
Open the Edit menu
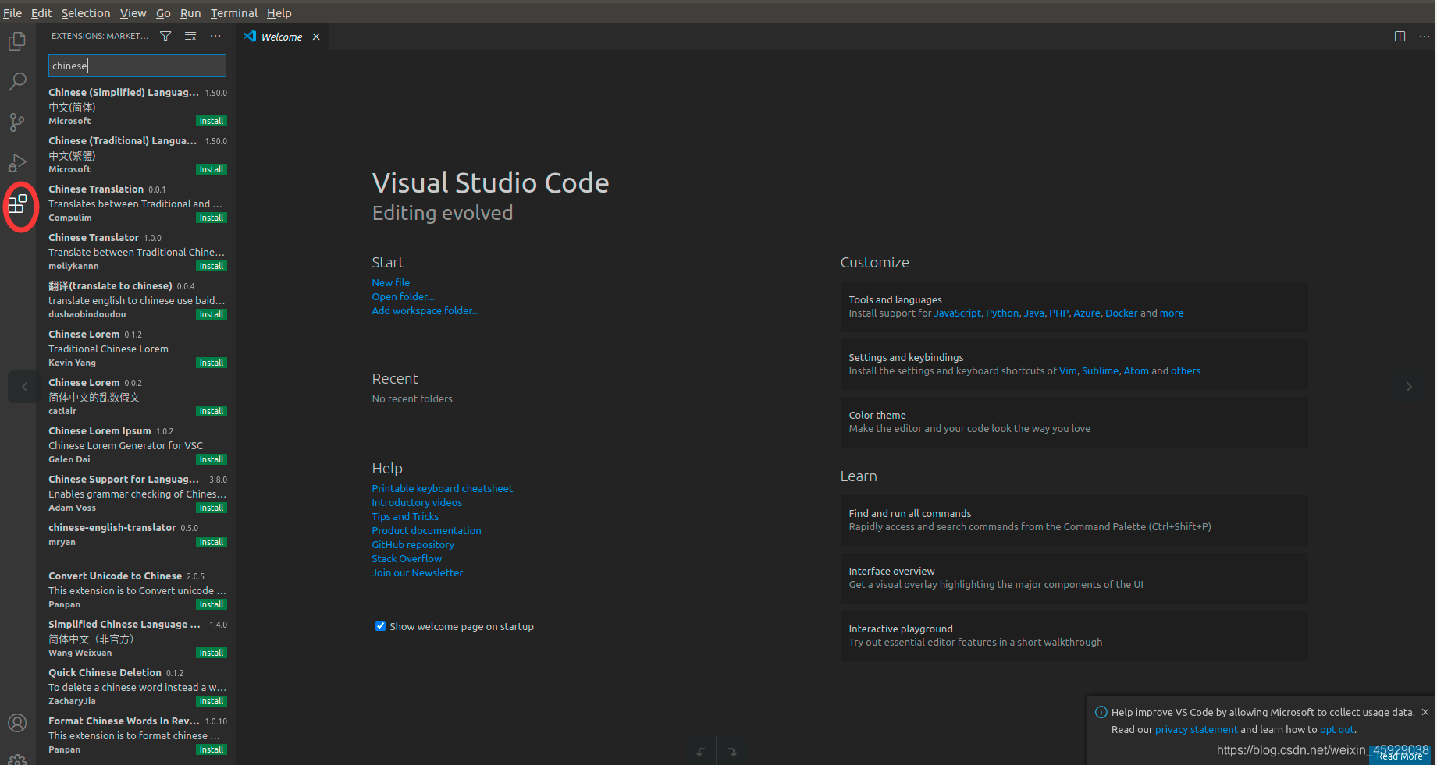pos(41,13)
